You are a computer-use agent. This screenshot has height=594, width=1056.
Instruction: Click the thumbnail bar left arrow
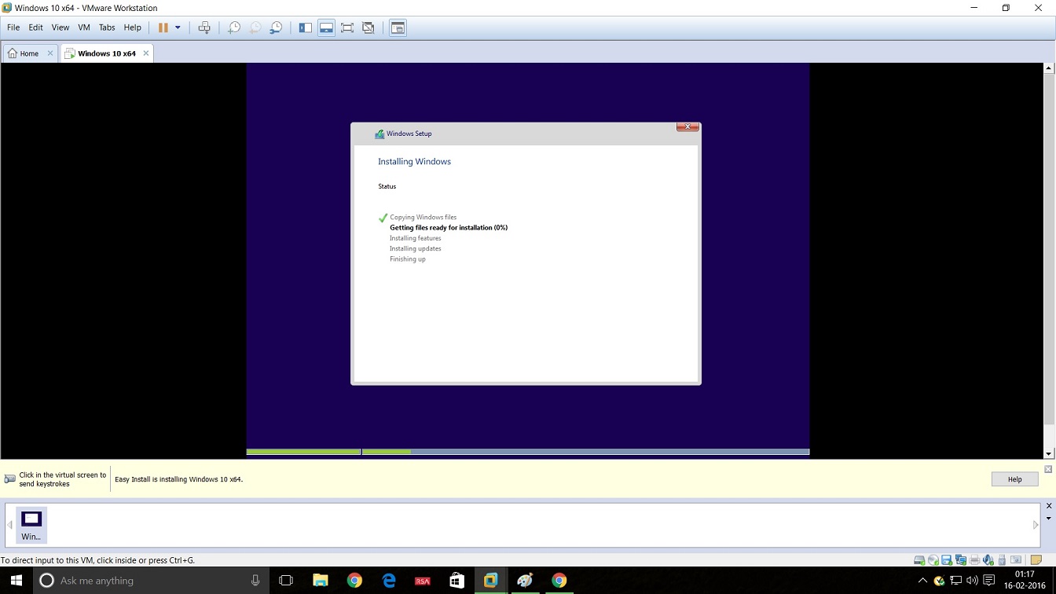pos(9,525)
